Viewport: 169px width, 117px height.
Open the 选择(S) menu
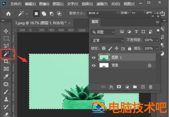click(87, 4)
